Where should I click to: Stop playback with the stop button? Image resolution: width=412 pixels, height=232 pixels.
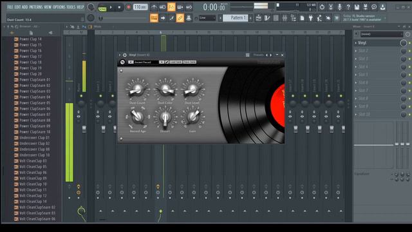(x=119, y=7)
